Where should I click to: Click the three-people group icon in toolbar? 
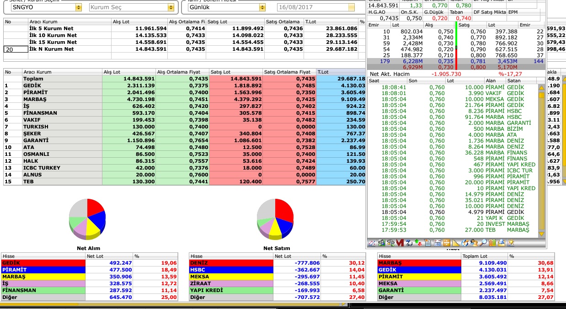pyautogui.click(x=390, y=243)
